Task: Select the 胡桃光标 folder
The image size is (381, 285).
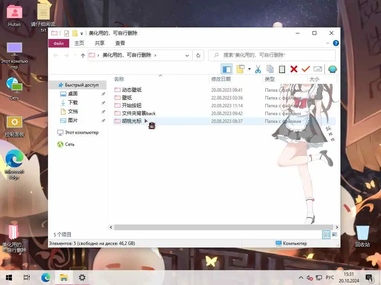Action: [x=131, y=121]
